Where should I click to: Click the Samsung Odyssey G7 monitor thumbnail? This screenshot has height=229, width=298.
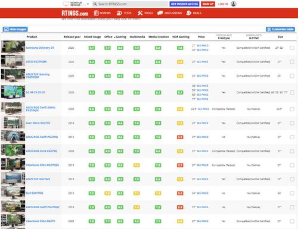pos(13,47)
